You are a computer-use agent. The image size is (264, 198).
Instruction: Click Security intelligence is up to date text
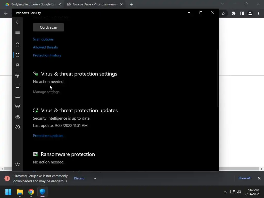click(62, 118)
